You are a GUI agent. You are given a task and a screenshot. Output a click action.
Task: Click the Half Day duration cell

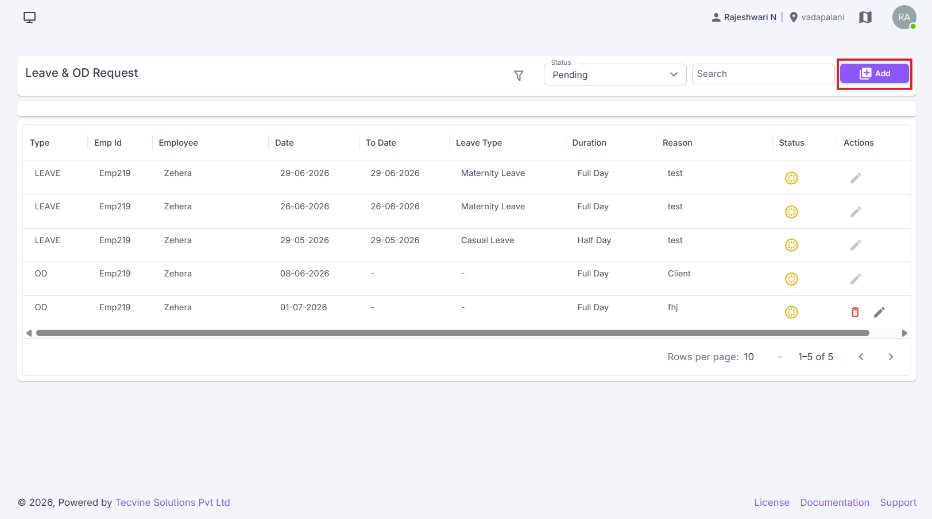(594, 240)
